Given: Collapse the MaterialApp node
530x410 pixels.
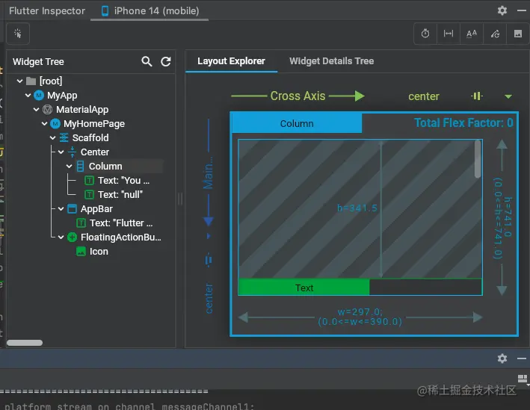Looking at the screenshot, I should (36, 110).
